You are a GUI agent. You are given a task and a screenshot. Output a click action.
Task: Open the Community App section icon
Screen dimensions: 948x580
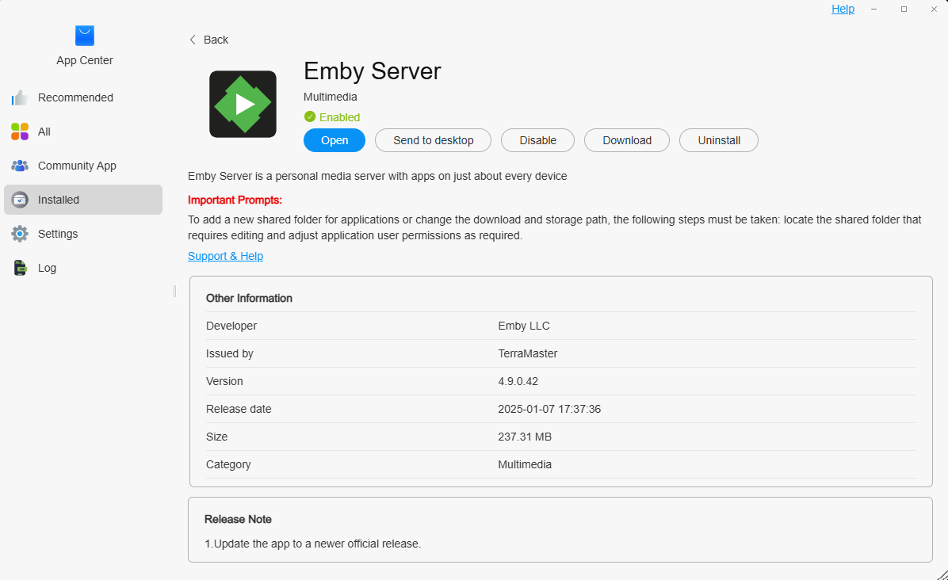(x=19, y=165)
